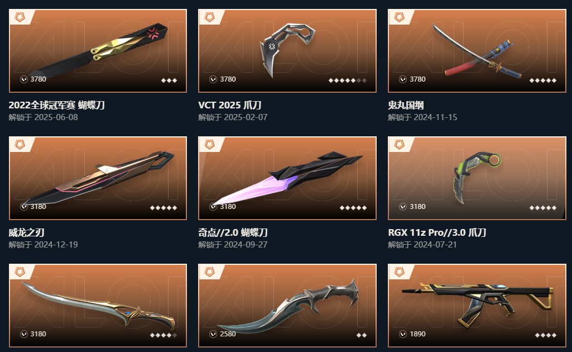
Task: Click the VCT 2025 爪刀 name label
Action: tap(230, 105)
